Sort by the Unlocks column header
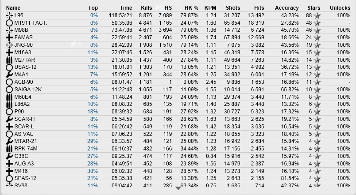356x195 pixels. click(x=340, y=8)
